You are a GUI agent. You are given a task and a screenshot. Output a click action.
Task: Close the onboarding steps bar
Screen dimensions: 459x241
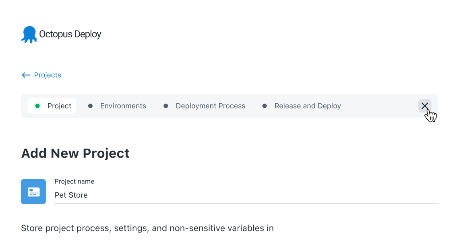point(425,106)
